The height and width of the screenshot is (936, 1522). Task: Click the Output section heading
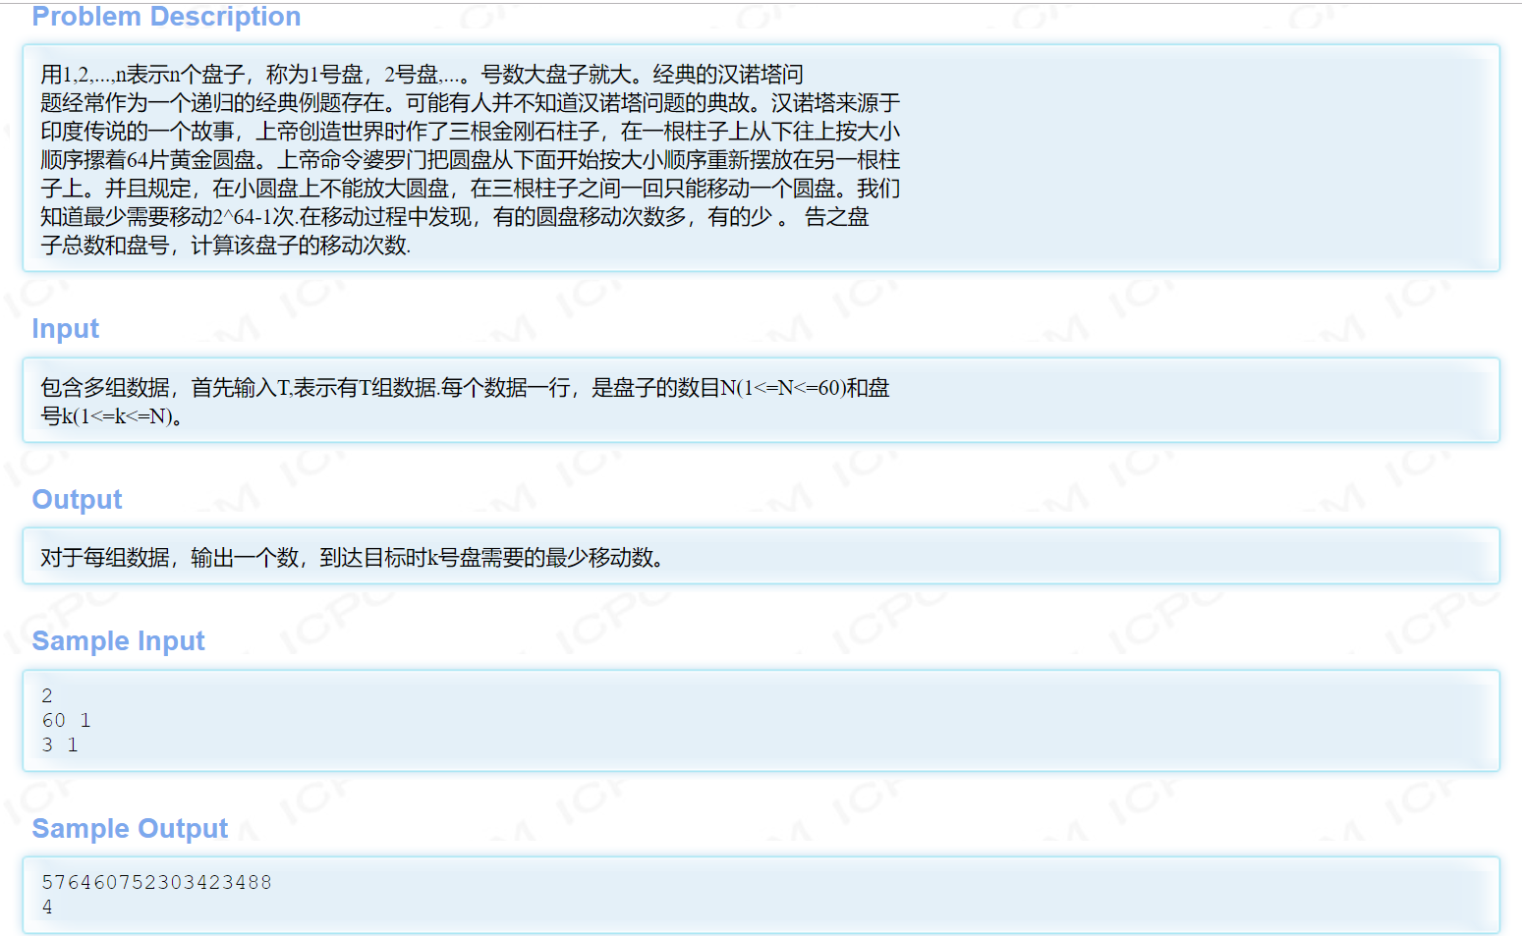[x=77, y=500]
